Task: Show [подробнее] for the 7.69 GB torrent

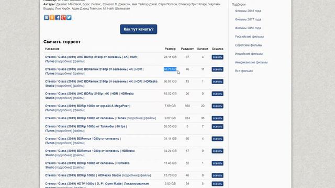Action: point(64,110)
